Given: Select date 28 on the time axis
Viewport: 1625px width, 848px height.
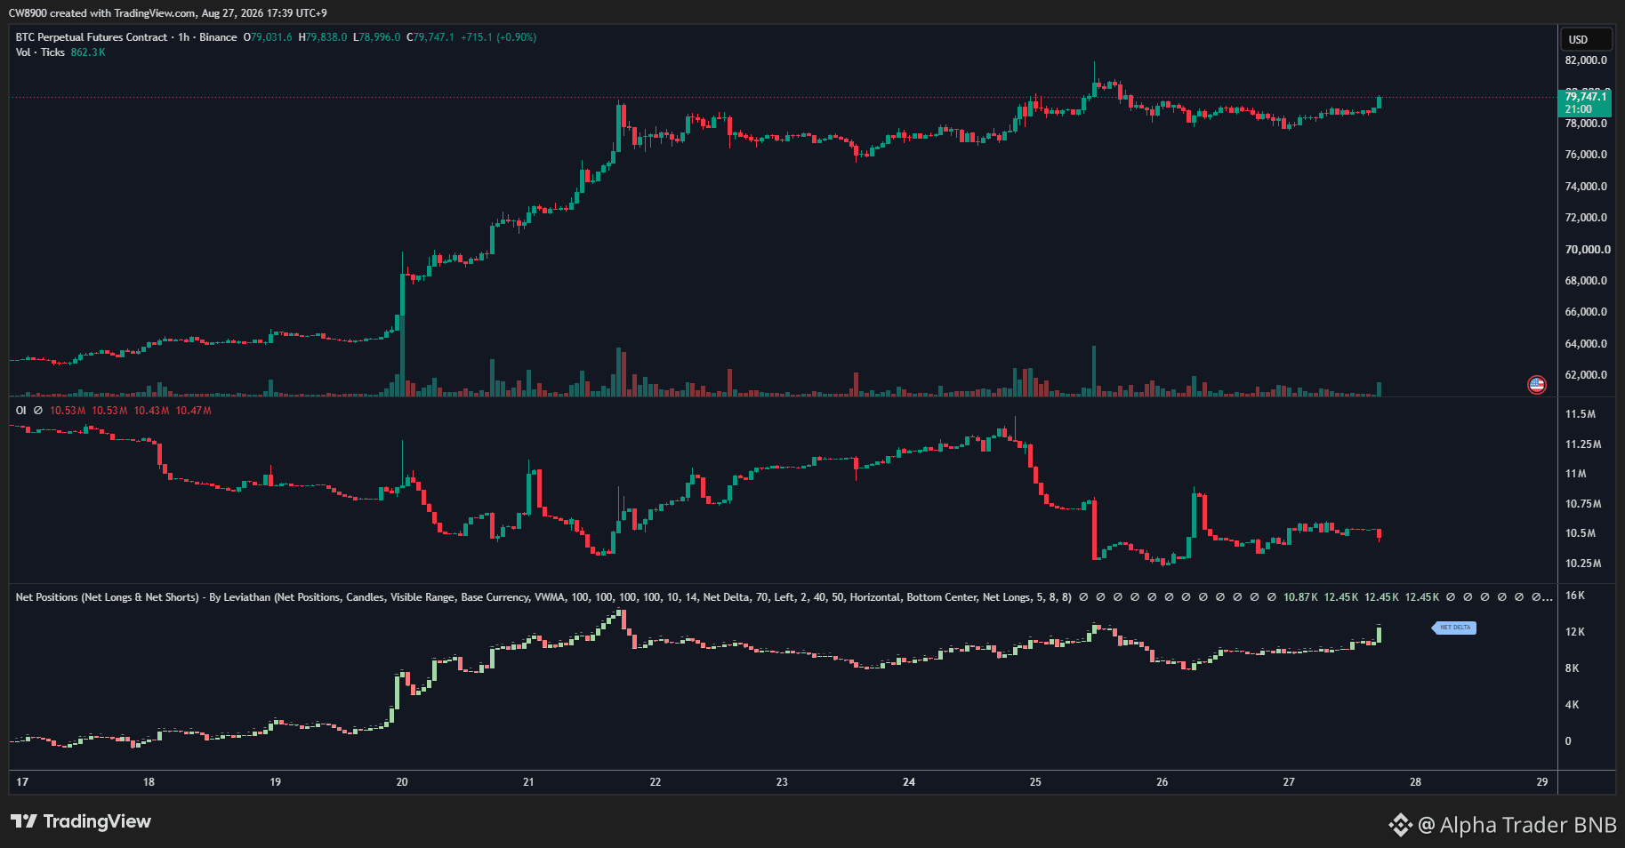Looking at the screenshot, I should tap(1416, 782).
